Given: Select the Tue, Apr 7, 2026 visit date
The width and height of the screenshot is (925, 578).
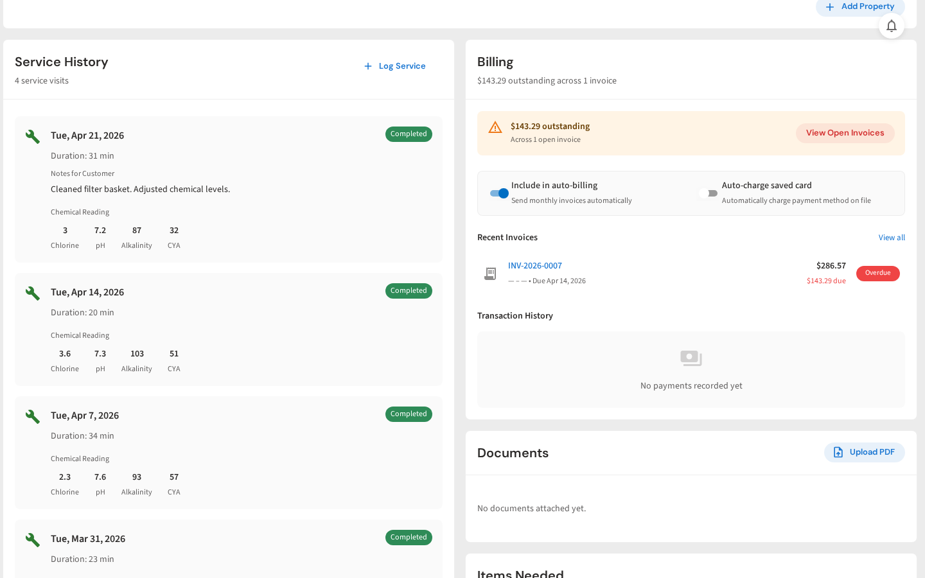Looking at the screenshot, I should tap(85, 416).
